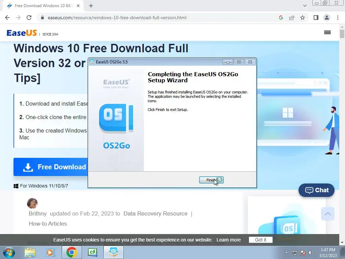Image resolution: width=345 pixels, height=259 pixels.
Task: Click the page vertical scrollbar thumb
Action: (x=342, y=34)
